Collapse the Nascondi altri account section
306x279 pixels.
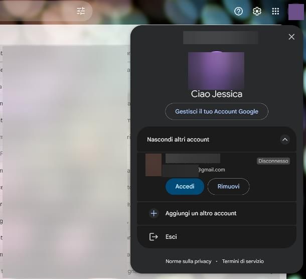click(x=217, y=139)
